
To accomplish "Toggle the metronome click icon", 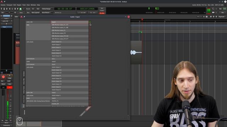I will 4,9.
